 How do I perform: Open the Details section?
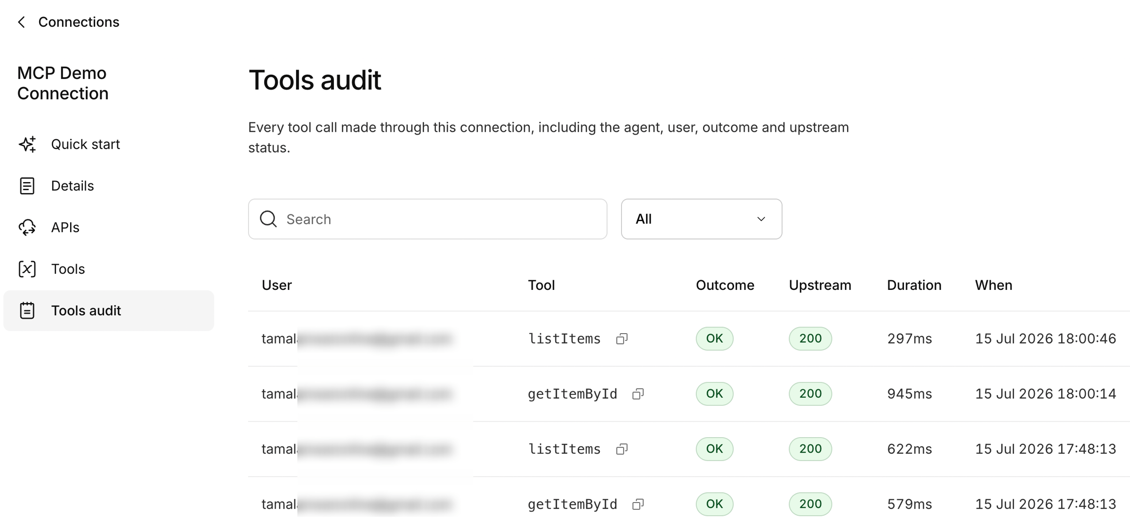pyautogui.click(x=73, y=186)
